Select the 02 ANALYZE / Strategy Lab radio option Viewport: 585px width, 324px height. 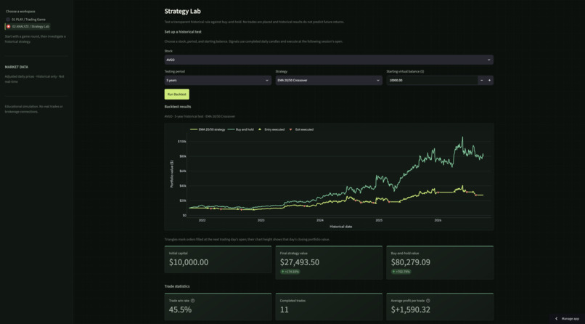28,26
